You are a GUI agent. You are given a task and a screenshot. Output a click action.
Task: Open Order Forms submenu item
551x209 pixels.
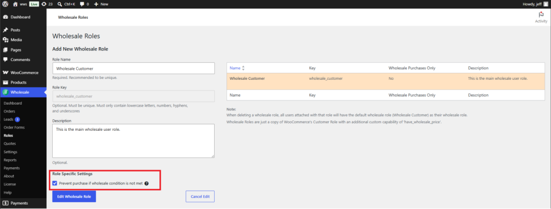point(14,128)
